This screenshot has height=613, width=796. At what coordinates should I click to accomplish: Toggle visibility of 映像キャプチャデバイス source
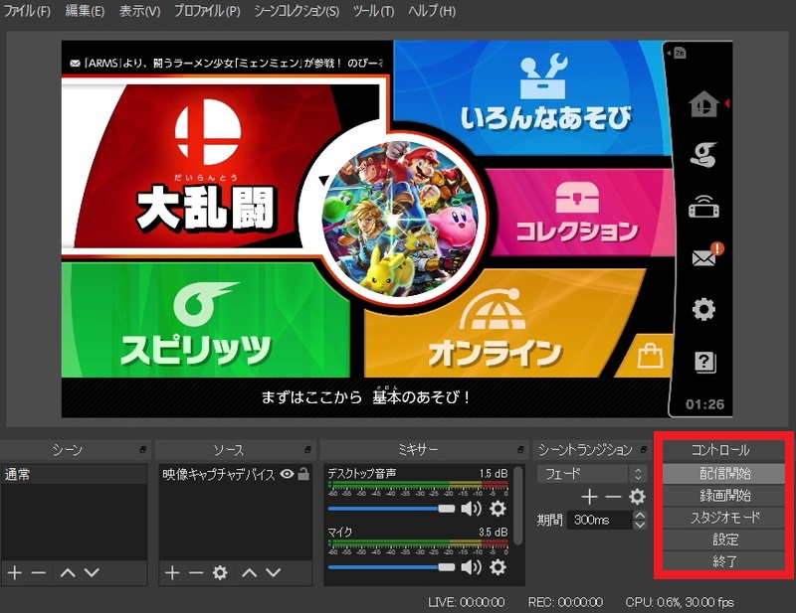(x=287, y=474)
